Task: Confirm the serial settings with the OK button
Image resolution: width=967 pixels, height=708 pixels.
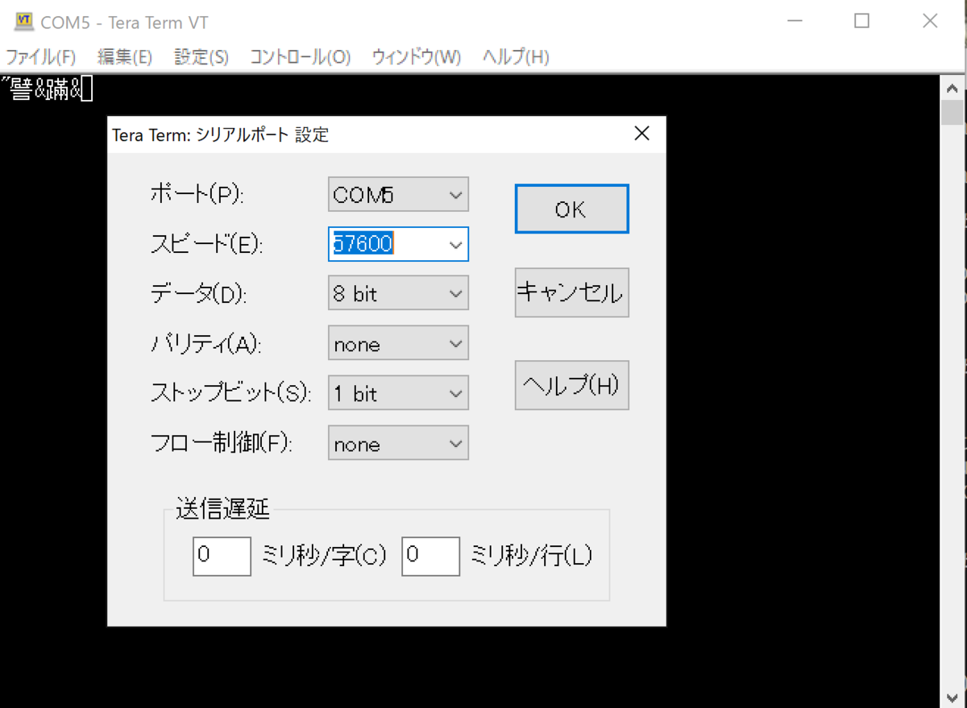Action: click(x=571, y=209)
